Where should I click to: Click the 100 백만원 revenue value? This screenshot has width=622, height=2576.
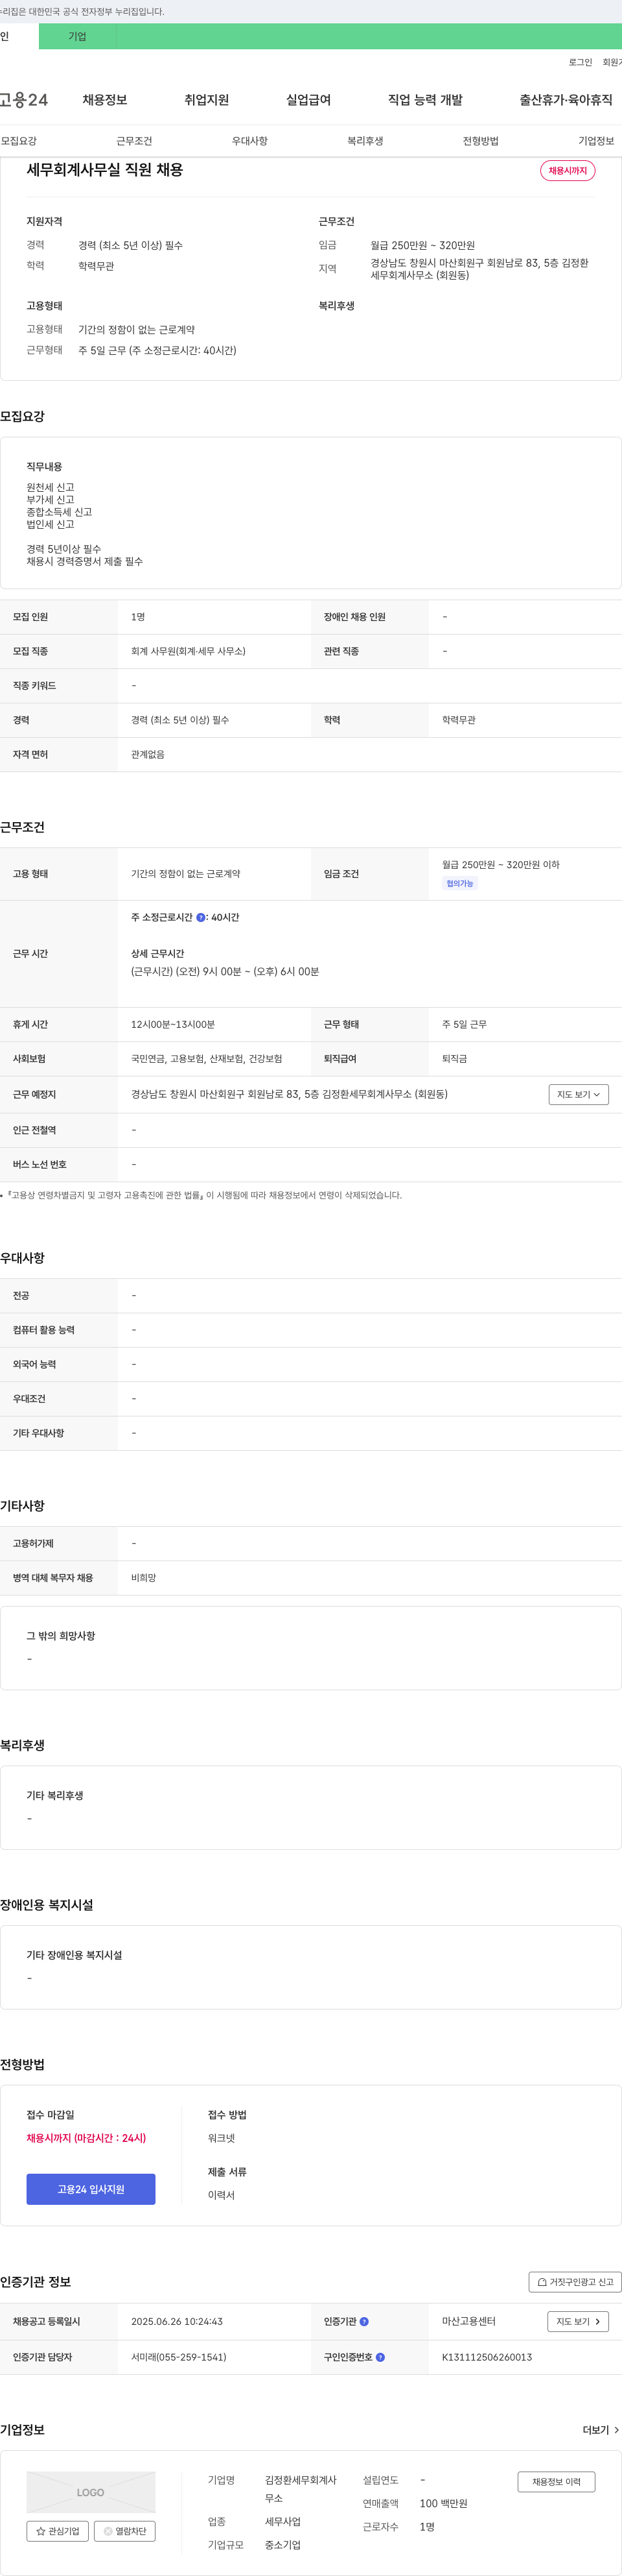(443, 2504)
